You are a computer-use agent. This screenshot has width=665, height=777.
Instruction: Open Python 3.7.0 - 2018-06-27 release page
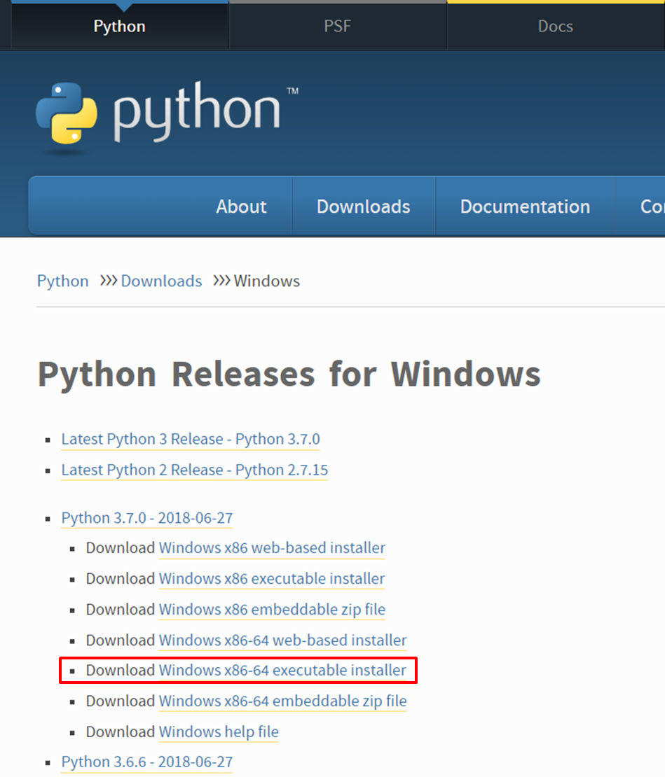[147, 518]
